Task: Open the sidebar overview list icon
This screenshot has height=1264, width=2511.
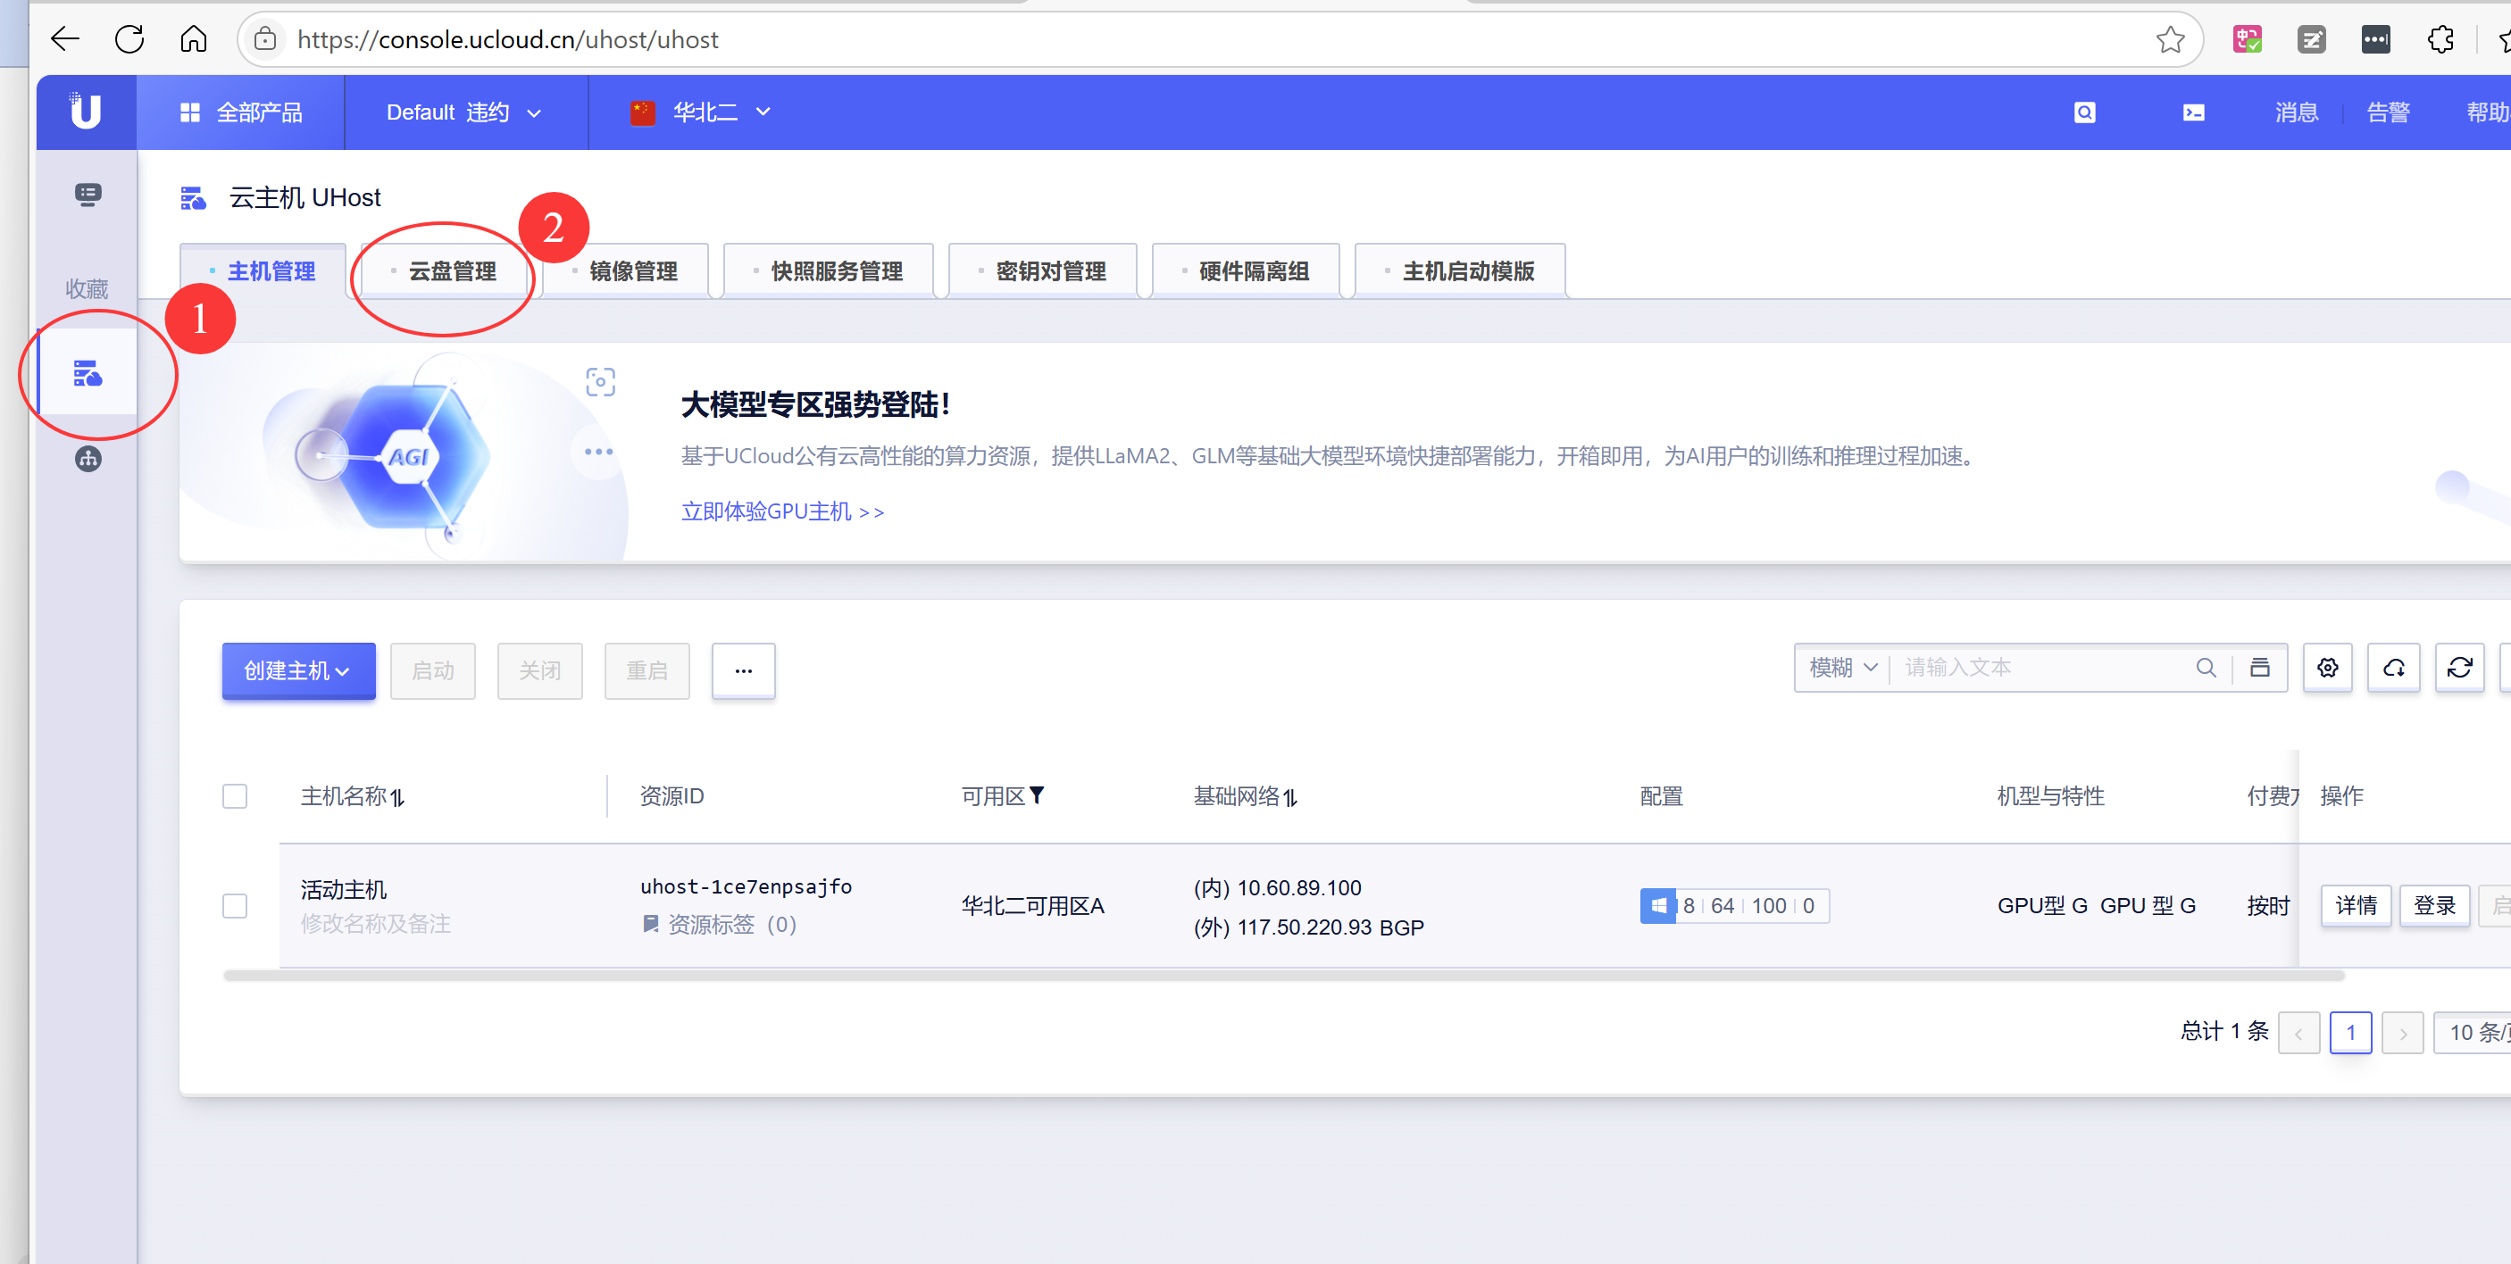Action: 88,195
